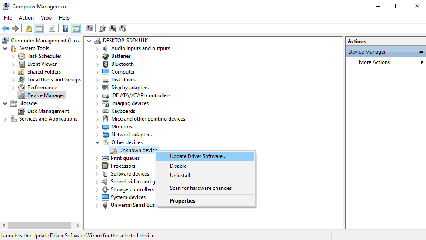Open the Action menu

[x=26, y=18]
